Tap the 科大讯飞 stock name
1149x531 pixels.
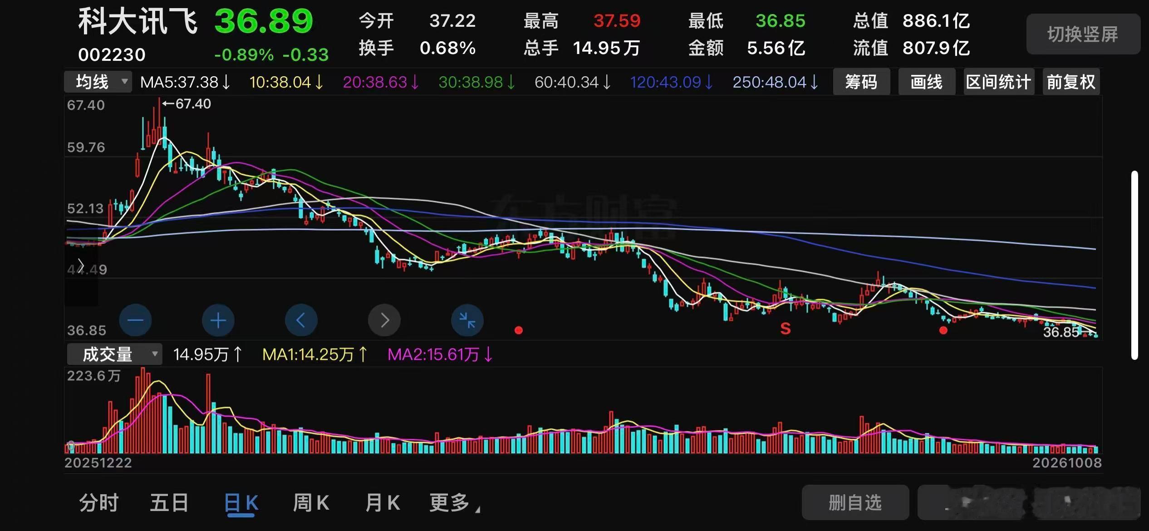(138, 21)
